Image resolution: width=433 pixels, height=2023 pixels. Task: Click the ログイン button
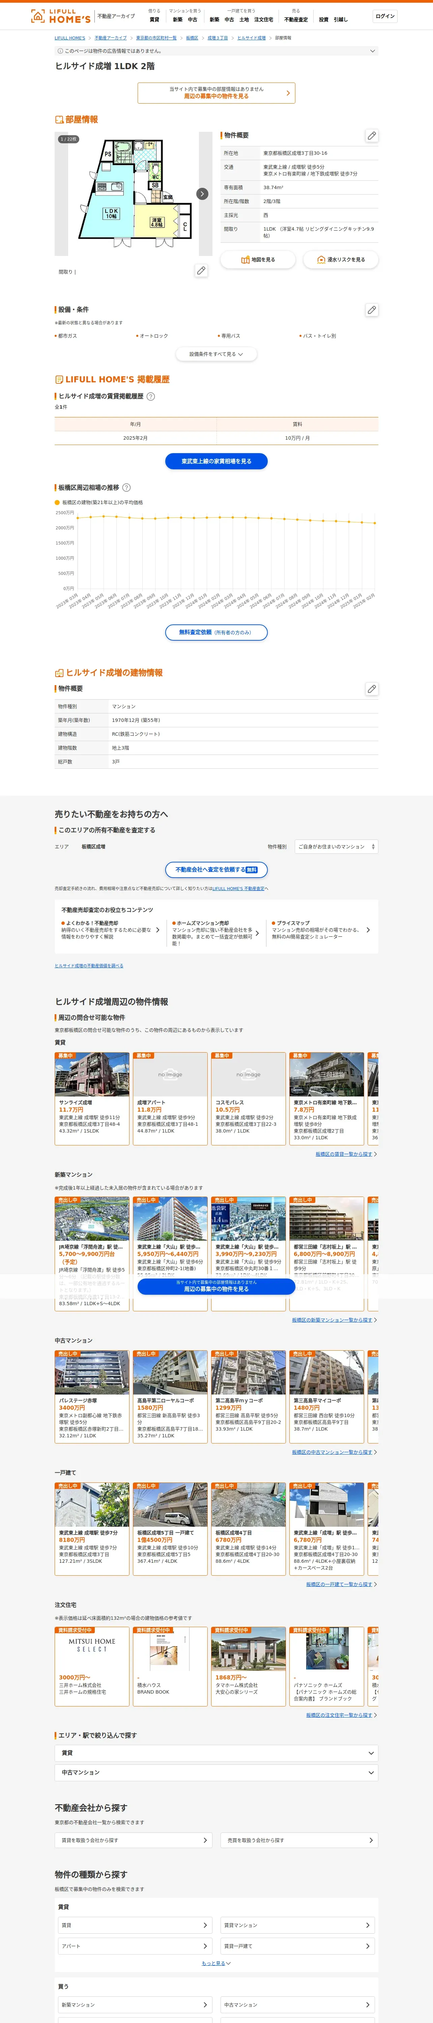tap(384, 16)
